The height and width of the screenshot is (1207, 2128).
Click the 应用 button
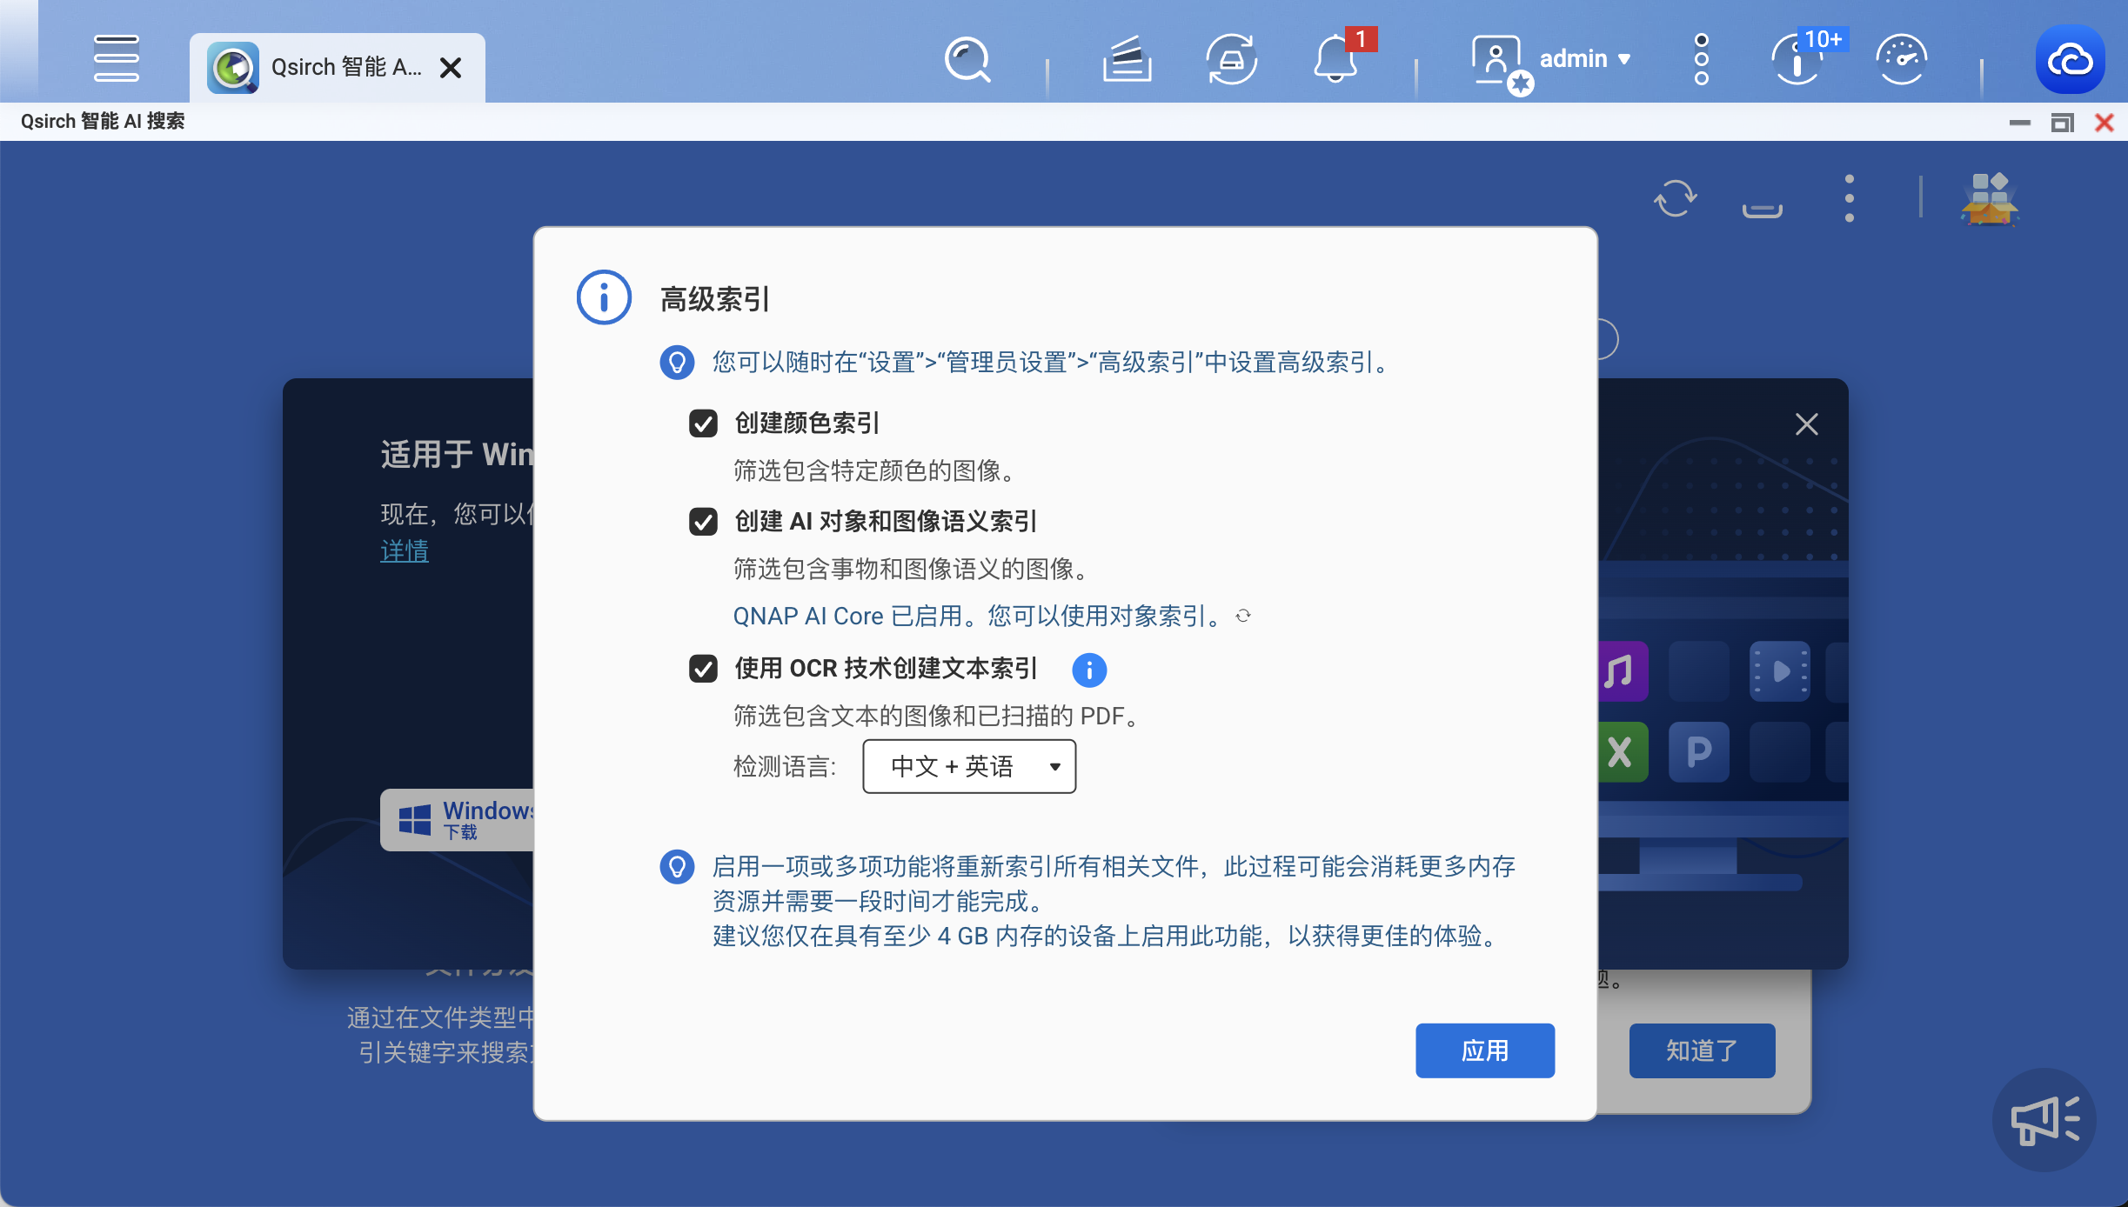point(1485,1050)
